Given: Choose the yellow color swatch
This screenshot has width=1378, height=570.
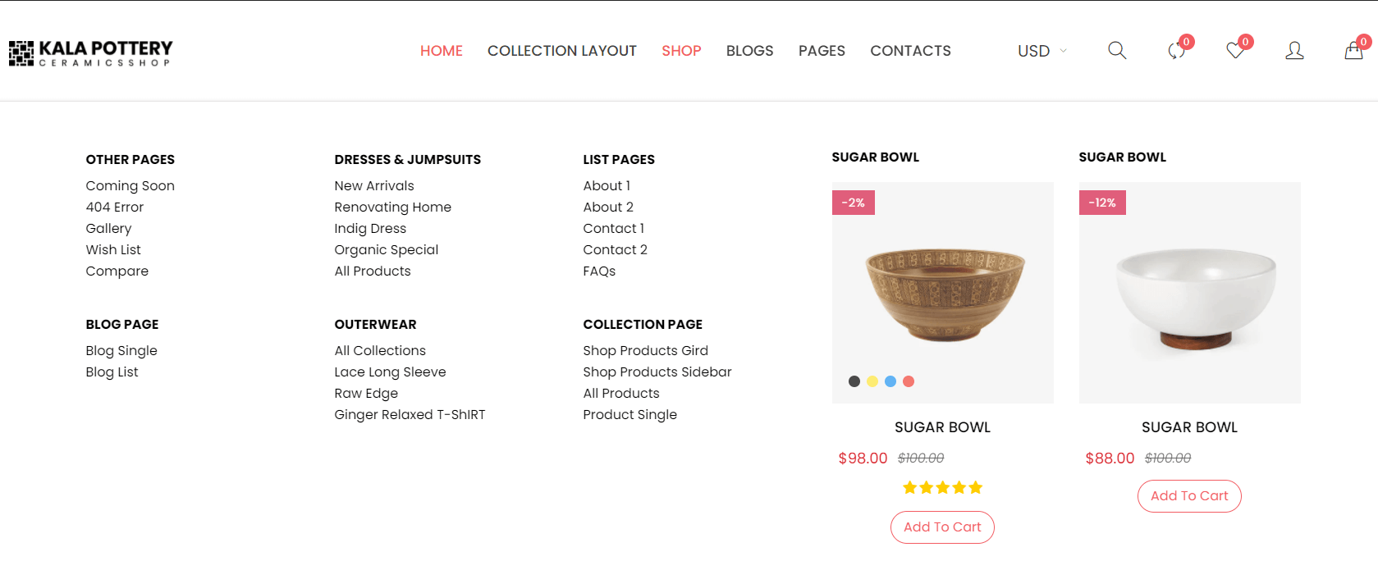Looking at the screenshot, I should coord(872,381).
